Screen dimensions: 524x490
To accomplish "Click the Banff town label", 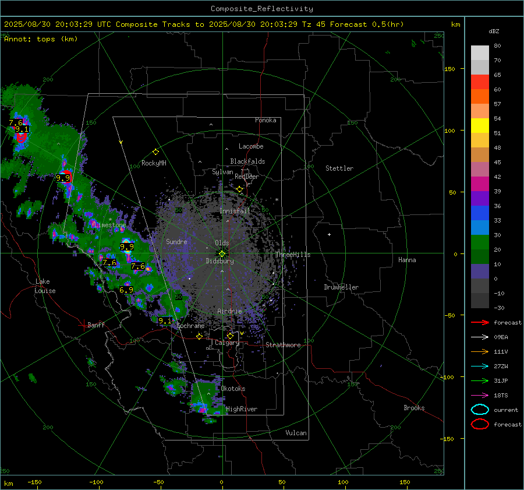I will click(x=96, y=325).
